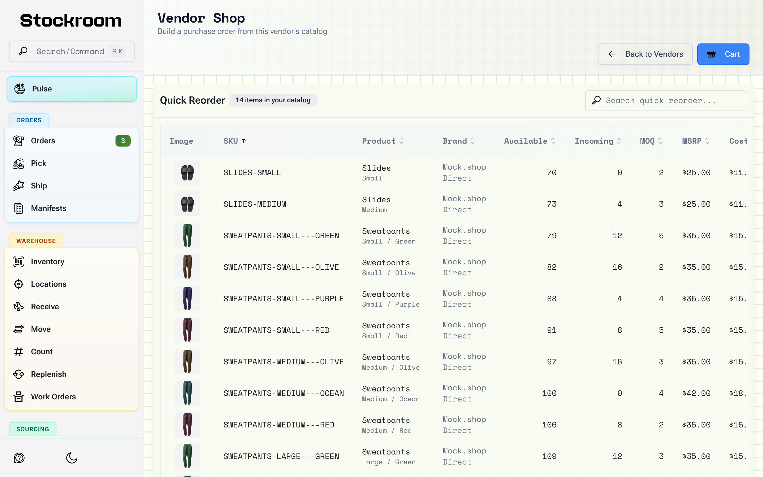Select the Replenish cycle icon
This screenshot has height=477, width=763.
tap(19, 374)
